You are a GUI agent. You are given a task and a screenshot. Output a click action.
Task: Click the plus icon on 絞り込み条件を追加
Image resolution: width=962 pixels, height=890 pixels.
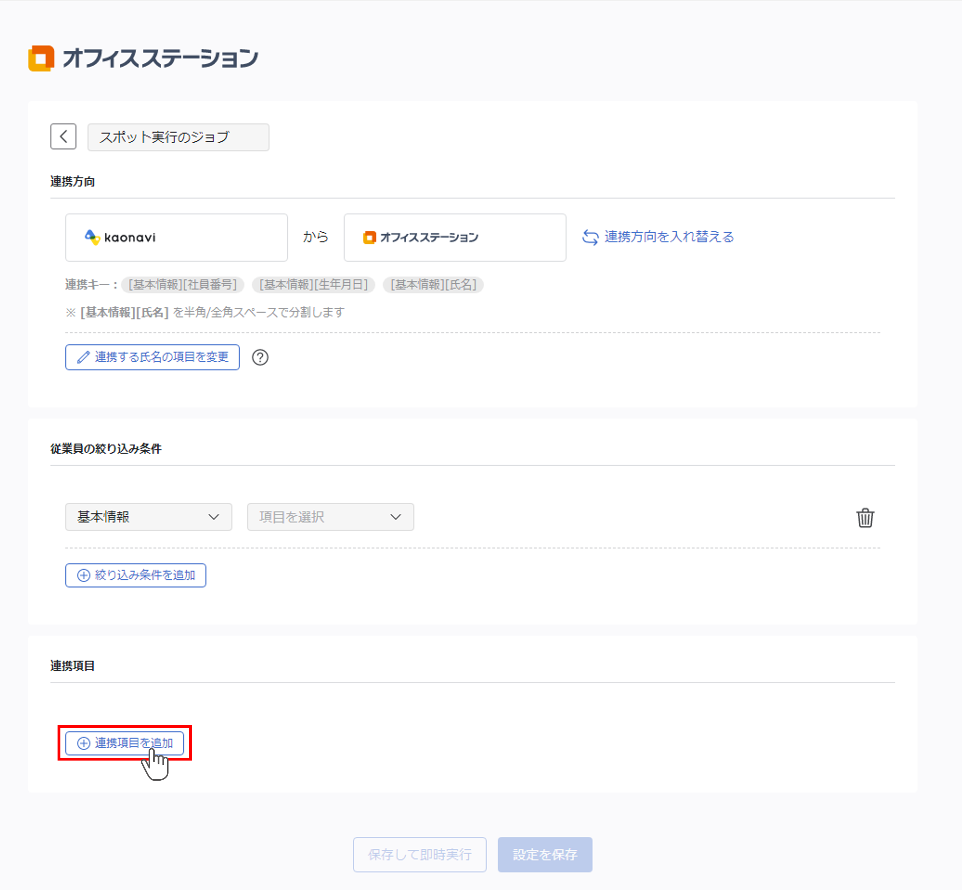[x=84, y=575]
